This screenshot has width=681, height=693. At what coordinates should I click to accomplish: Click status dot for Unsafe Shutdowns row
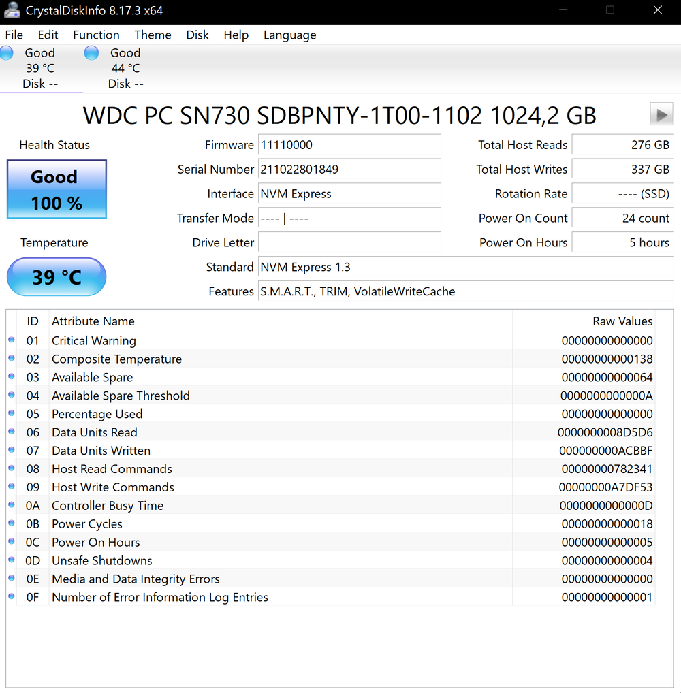12,560
